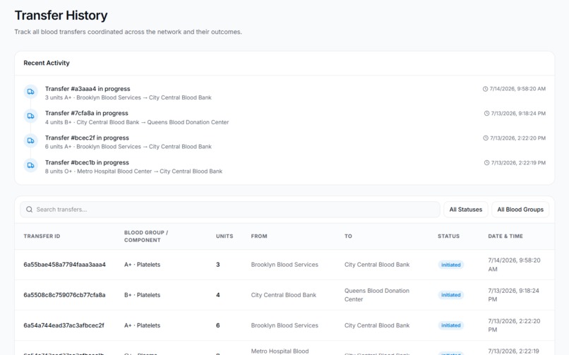This screenshot has height=355, width=569.
Task: Click the Blood Group / Component column header
Action: 146,236
